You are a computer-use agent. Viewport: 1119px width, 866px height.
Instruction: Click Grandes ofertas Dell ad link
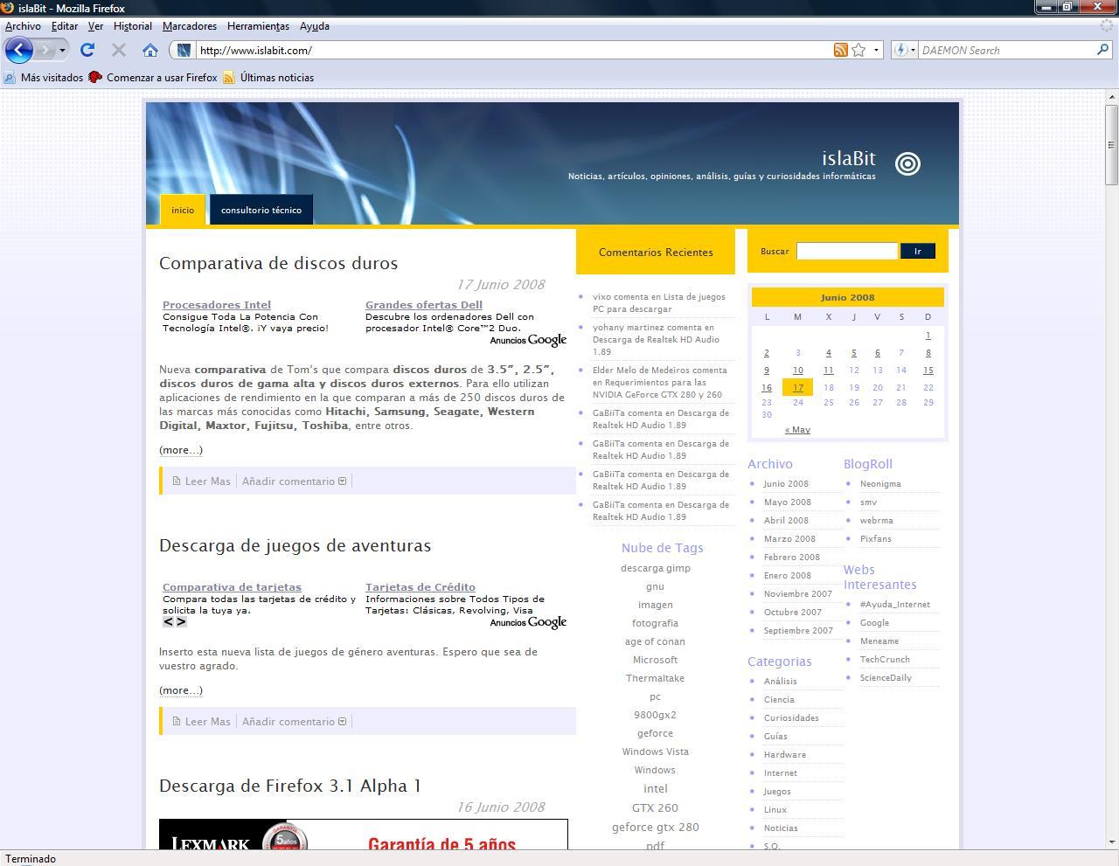tap(424, 305)
